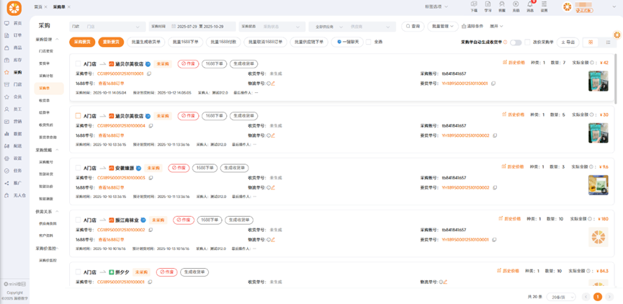The width and height of the screenshot is (623, 304).
Task: Switch to the 首页 tab
Action: (38, 7)
